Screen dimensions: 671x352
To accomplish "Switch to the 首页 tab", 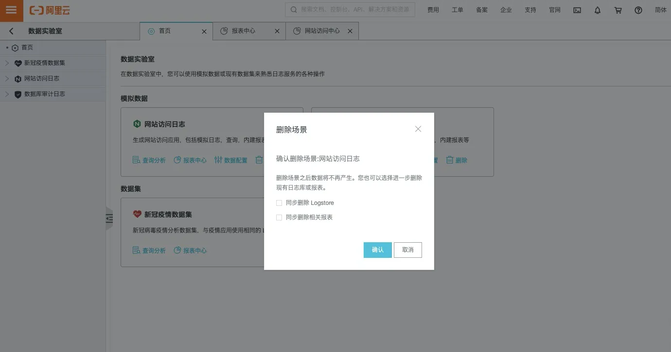I will pos(176,31).
